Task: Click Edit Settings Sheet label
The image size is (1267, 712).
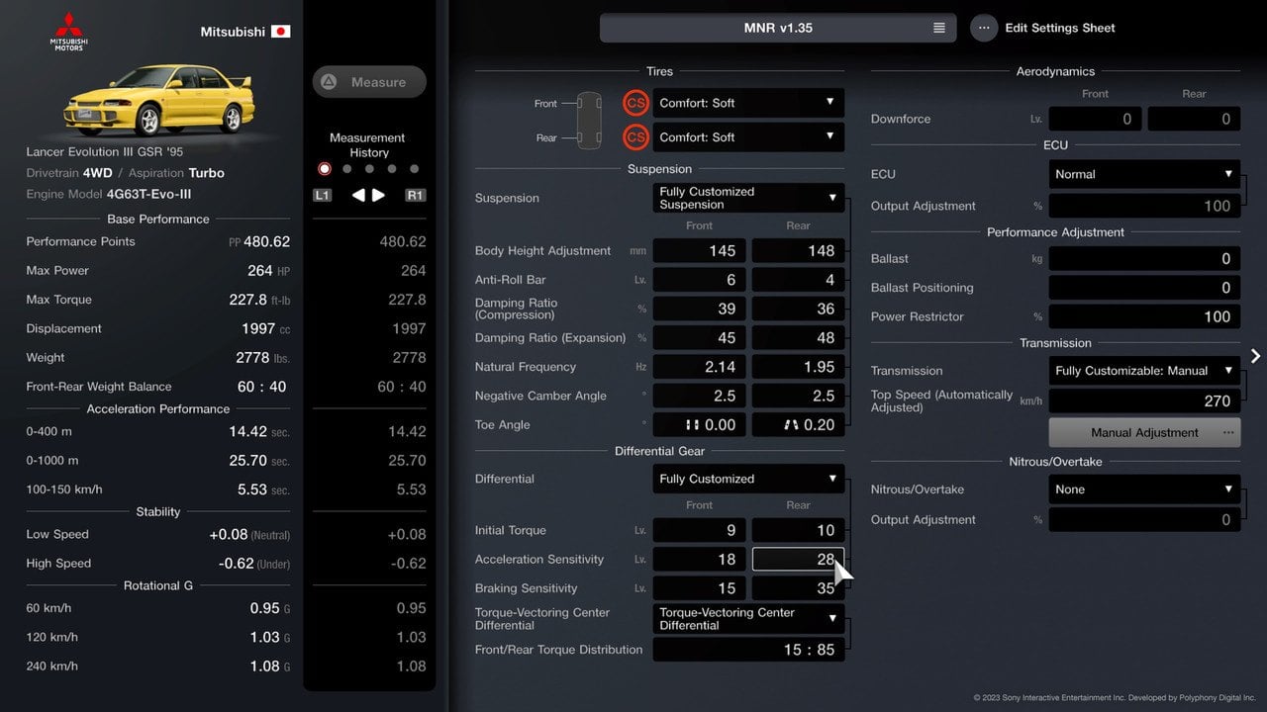Action: click(x=1060, y=28)
